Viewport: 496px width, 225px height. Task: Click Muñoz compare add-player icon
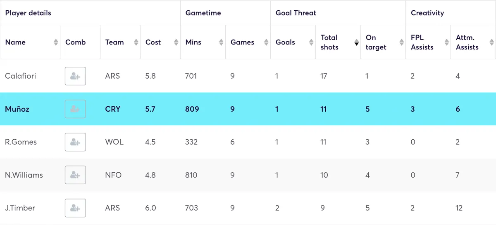coord(75,109)
